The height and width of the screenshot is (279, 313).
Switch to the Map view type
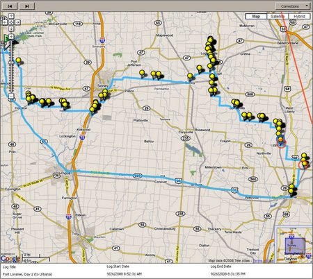[x=256, y=16]
